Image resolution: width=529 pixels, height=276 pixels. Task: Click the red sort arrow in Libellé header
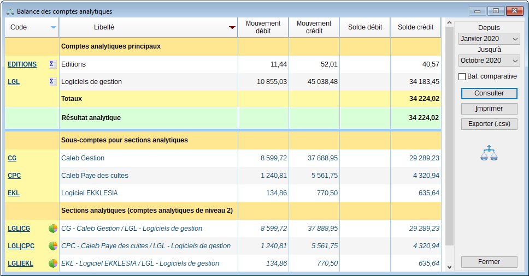pos(232,27)
